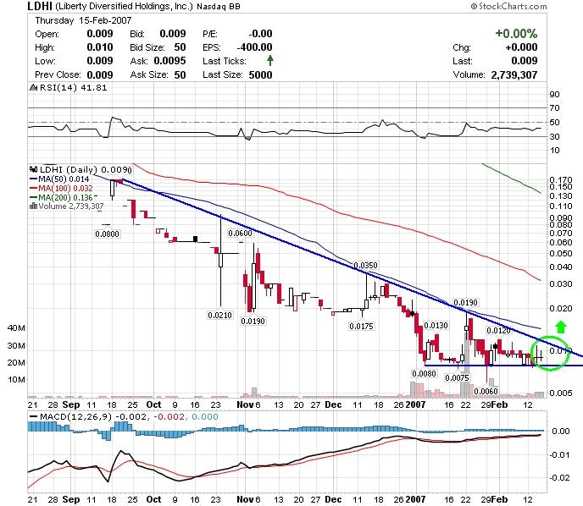Click the Open price value 0.009
The height and width of the screenshot is (506, 583).
coord(100,34)
